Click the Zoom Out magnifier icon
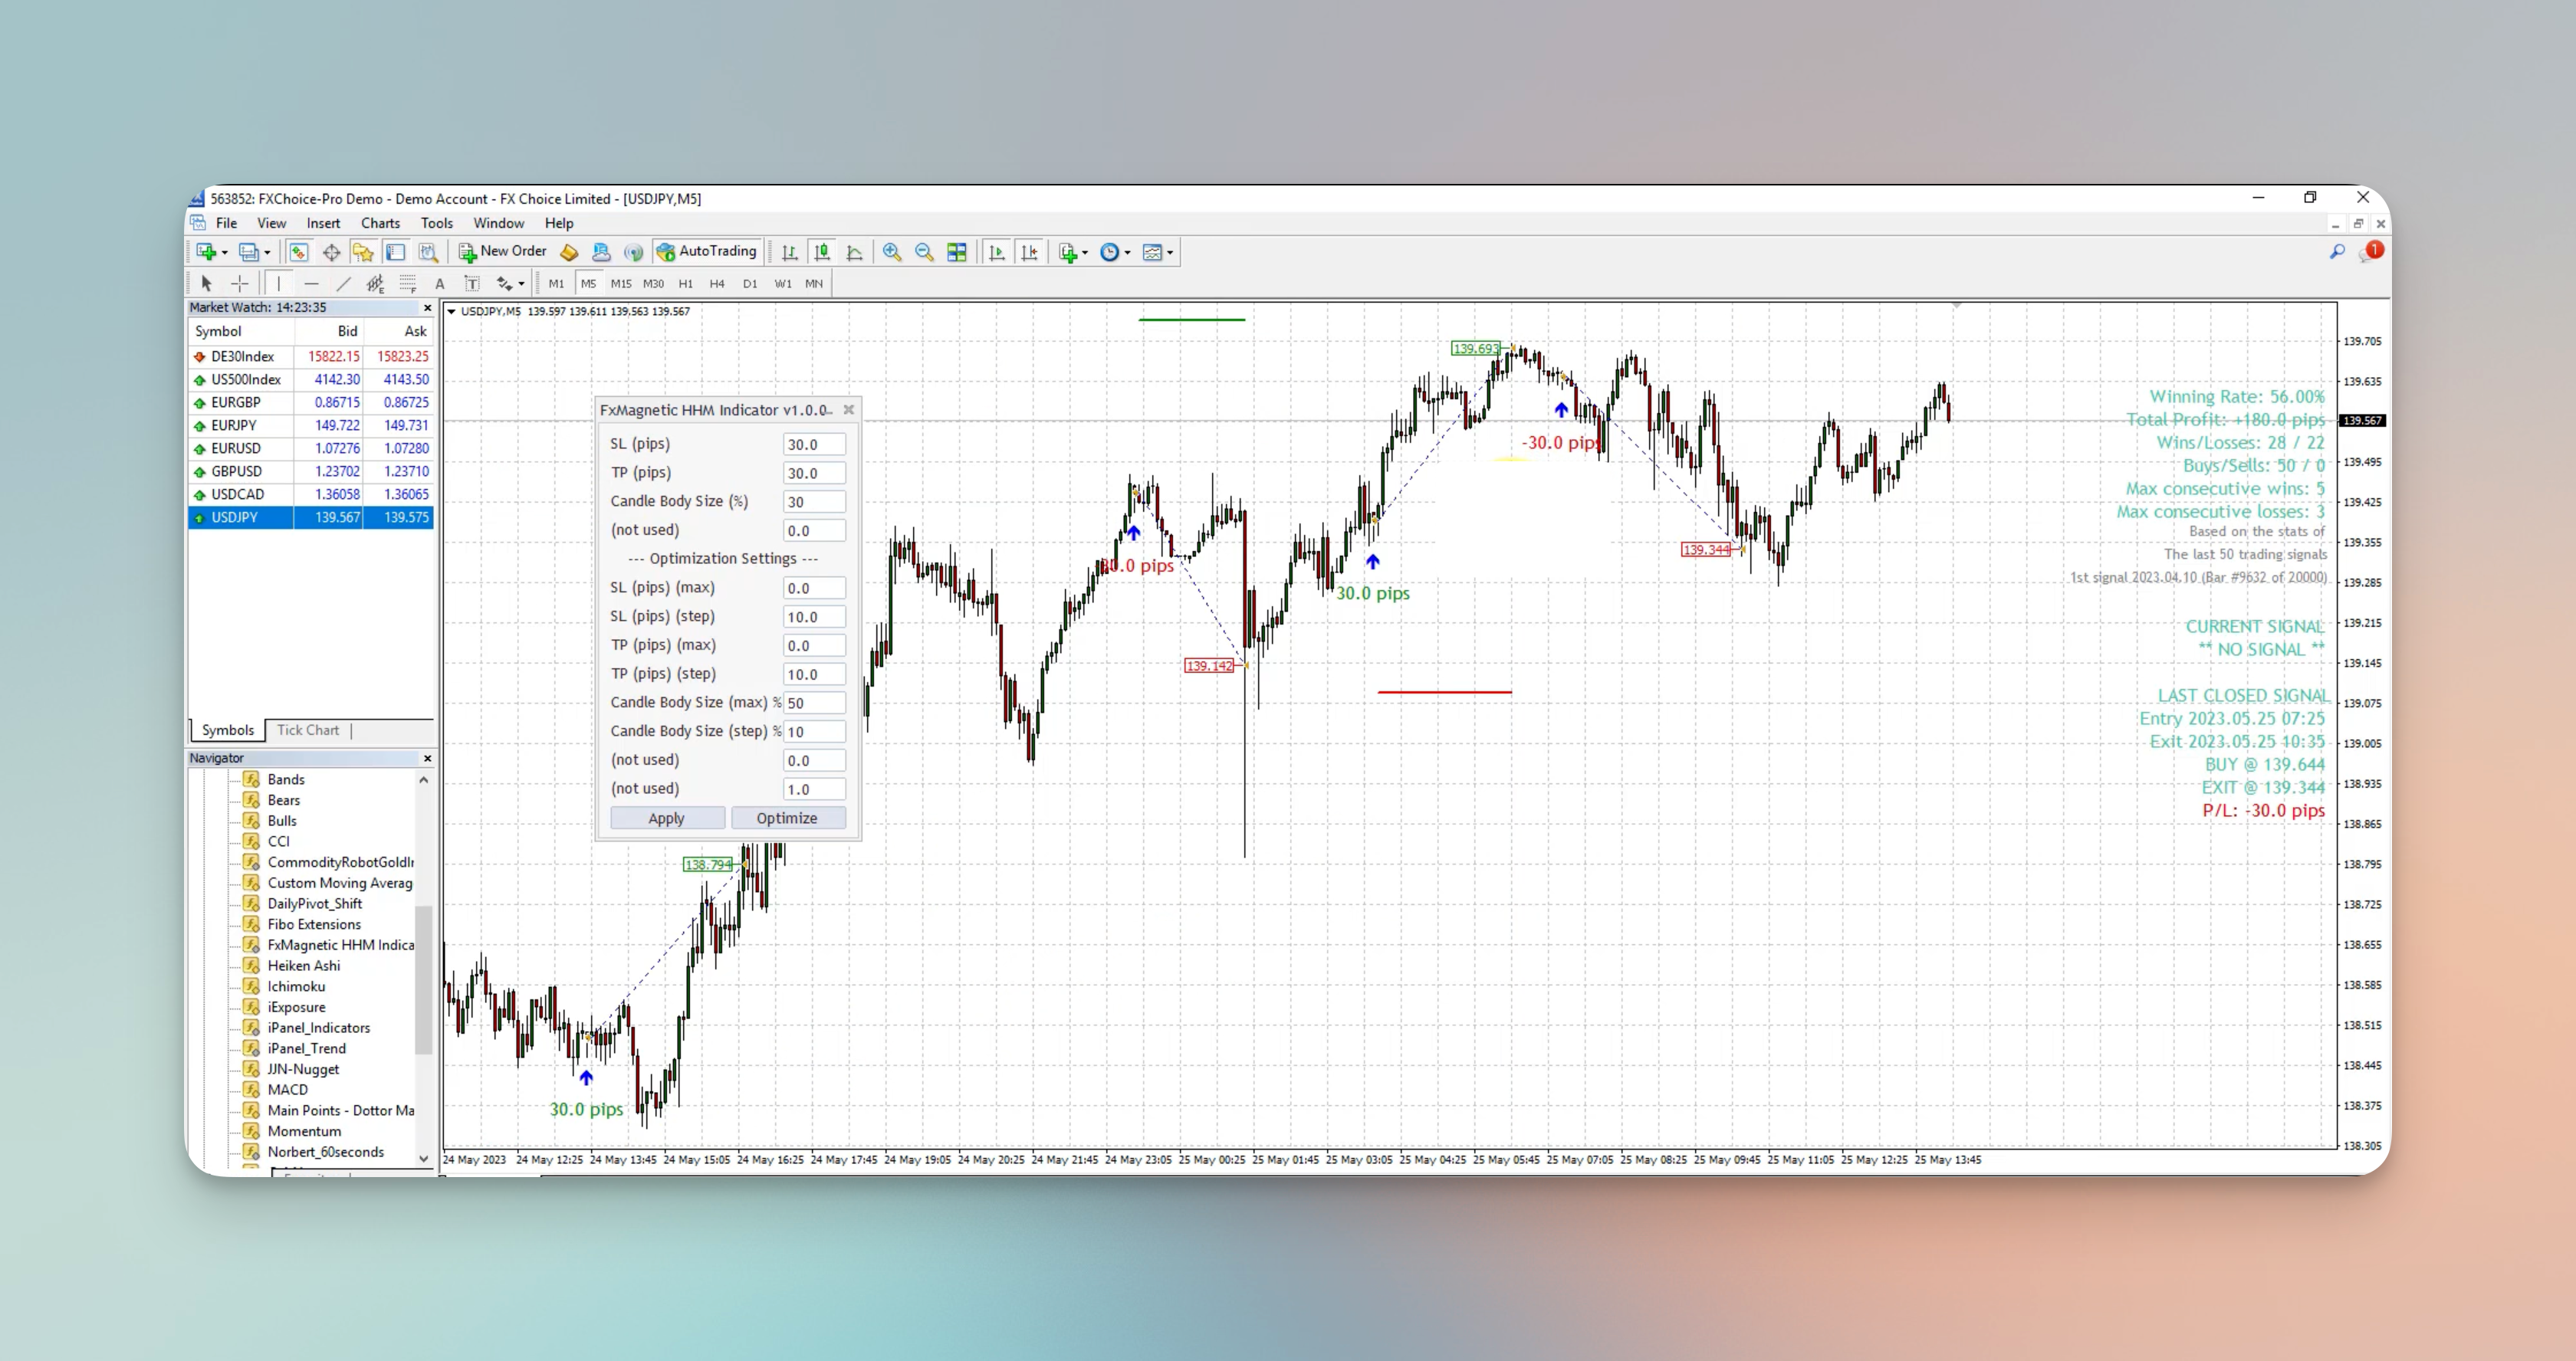Image resolution: width=2576 pixels, height=1361 pixels. pyautogui.click(x=924, y=253)
